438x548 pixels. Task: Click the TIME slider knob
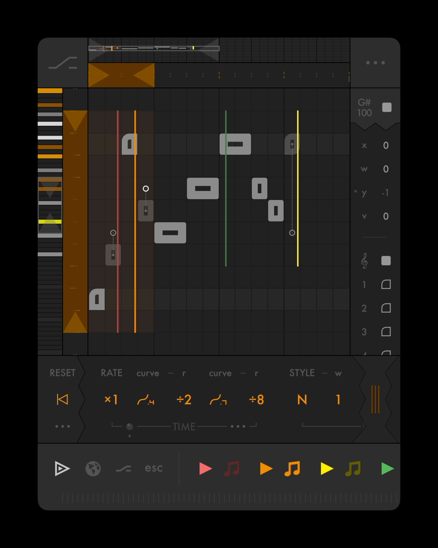point(129,427)
